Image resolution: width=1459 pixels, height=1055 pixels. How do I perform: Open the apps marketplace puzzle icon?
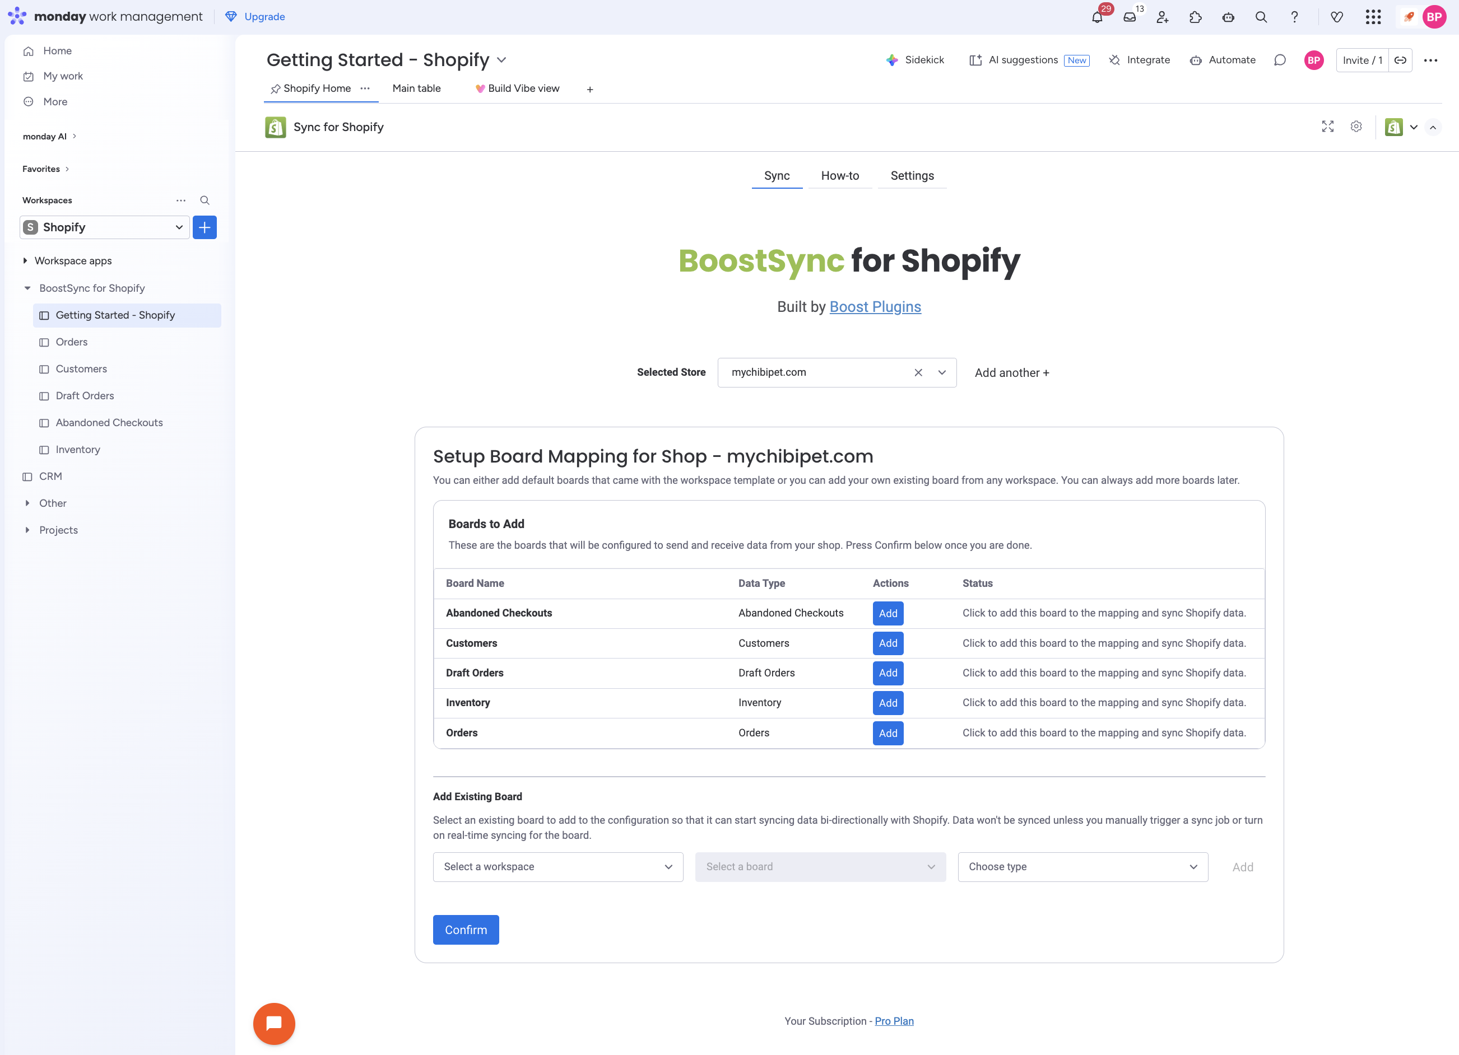[1195, 17]
